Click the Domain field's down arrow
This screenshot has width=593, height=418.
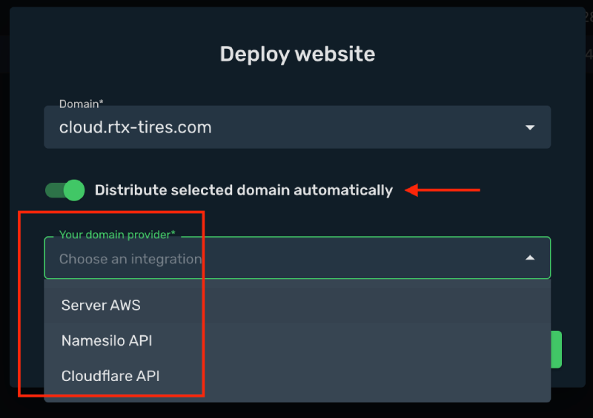coord(530,128)
